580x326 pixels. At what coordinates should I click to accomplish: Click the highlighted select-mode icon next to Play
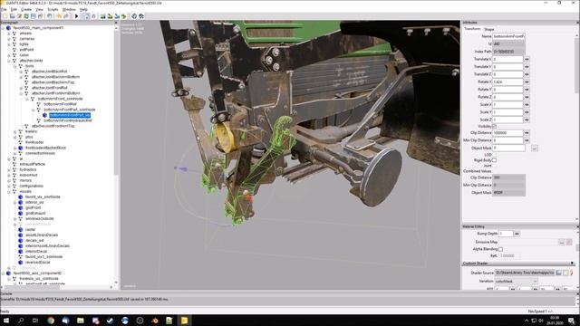[86, 16]
